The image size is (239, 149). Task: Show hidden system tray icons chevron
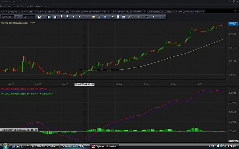(x=209, y=146)
